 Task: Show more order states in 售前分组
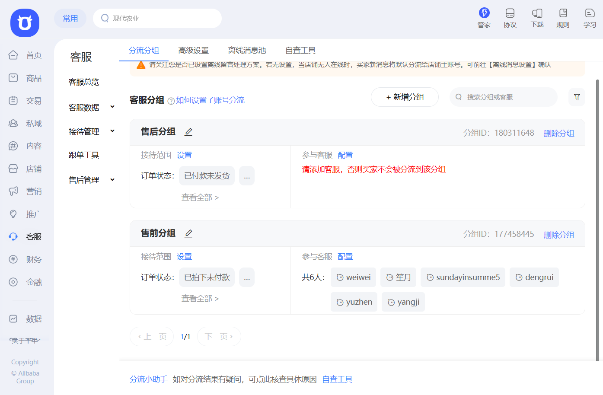(x=247, y=277)
